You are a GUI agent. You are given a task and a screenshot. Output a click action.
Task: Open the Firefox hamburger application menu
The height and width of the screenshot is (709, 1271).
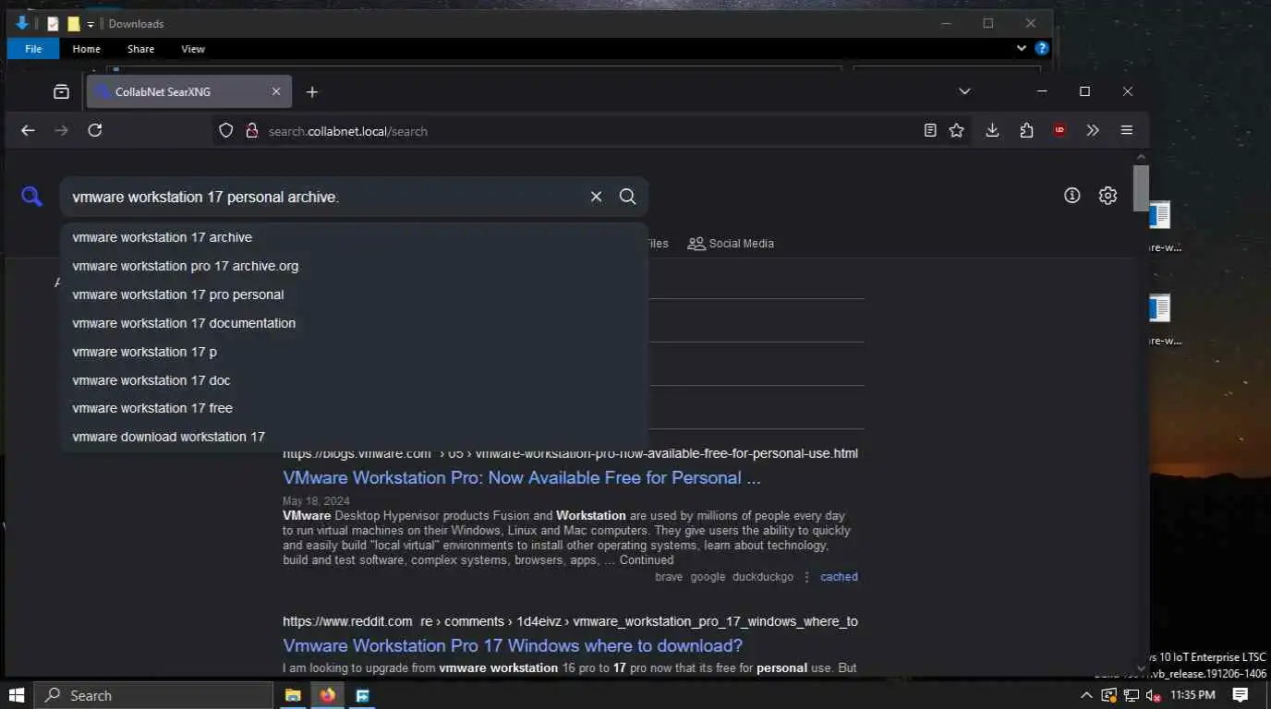1126,130
